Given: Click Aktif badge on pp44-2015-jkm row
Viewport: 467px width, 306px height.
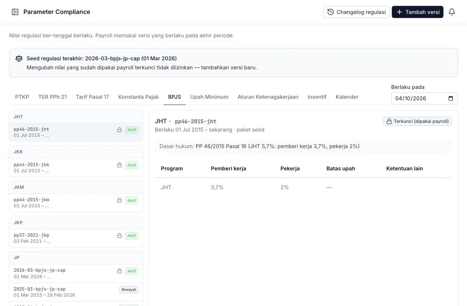Looking at the screenshot, I should 132,200.
